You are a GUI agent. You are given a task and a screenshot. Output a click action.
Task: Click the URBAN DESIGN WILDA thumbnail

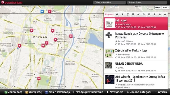pyautogui.click(x=109, y=65)
